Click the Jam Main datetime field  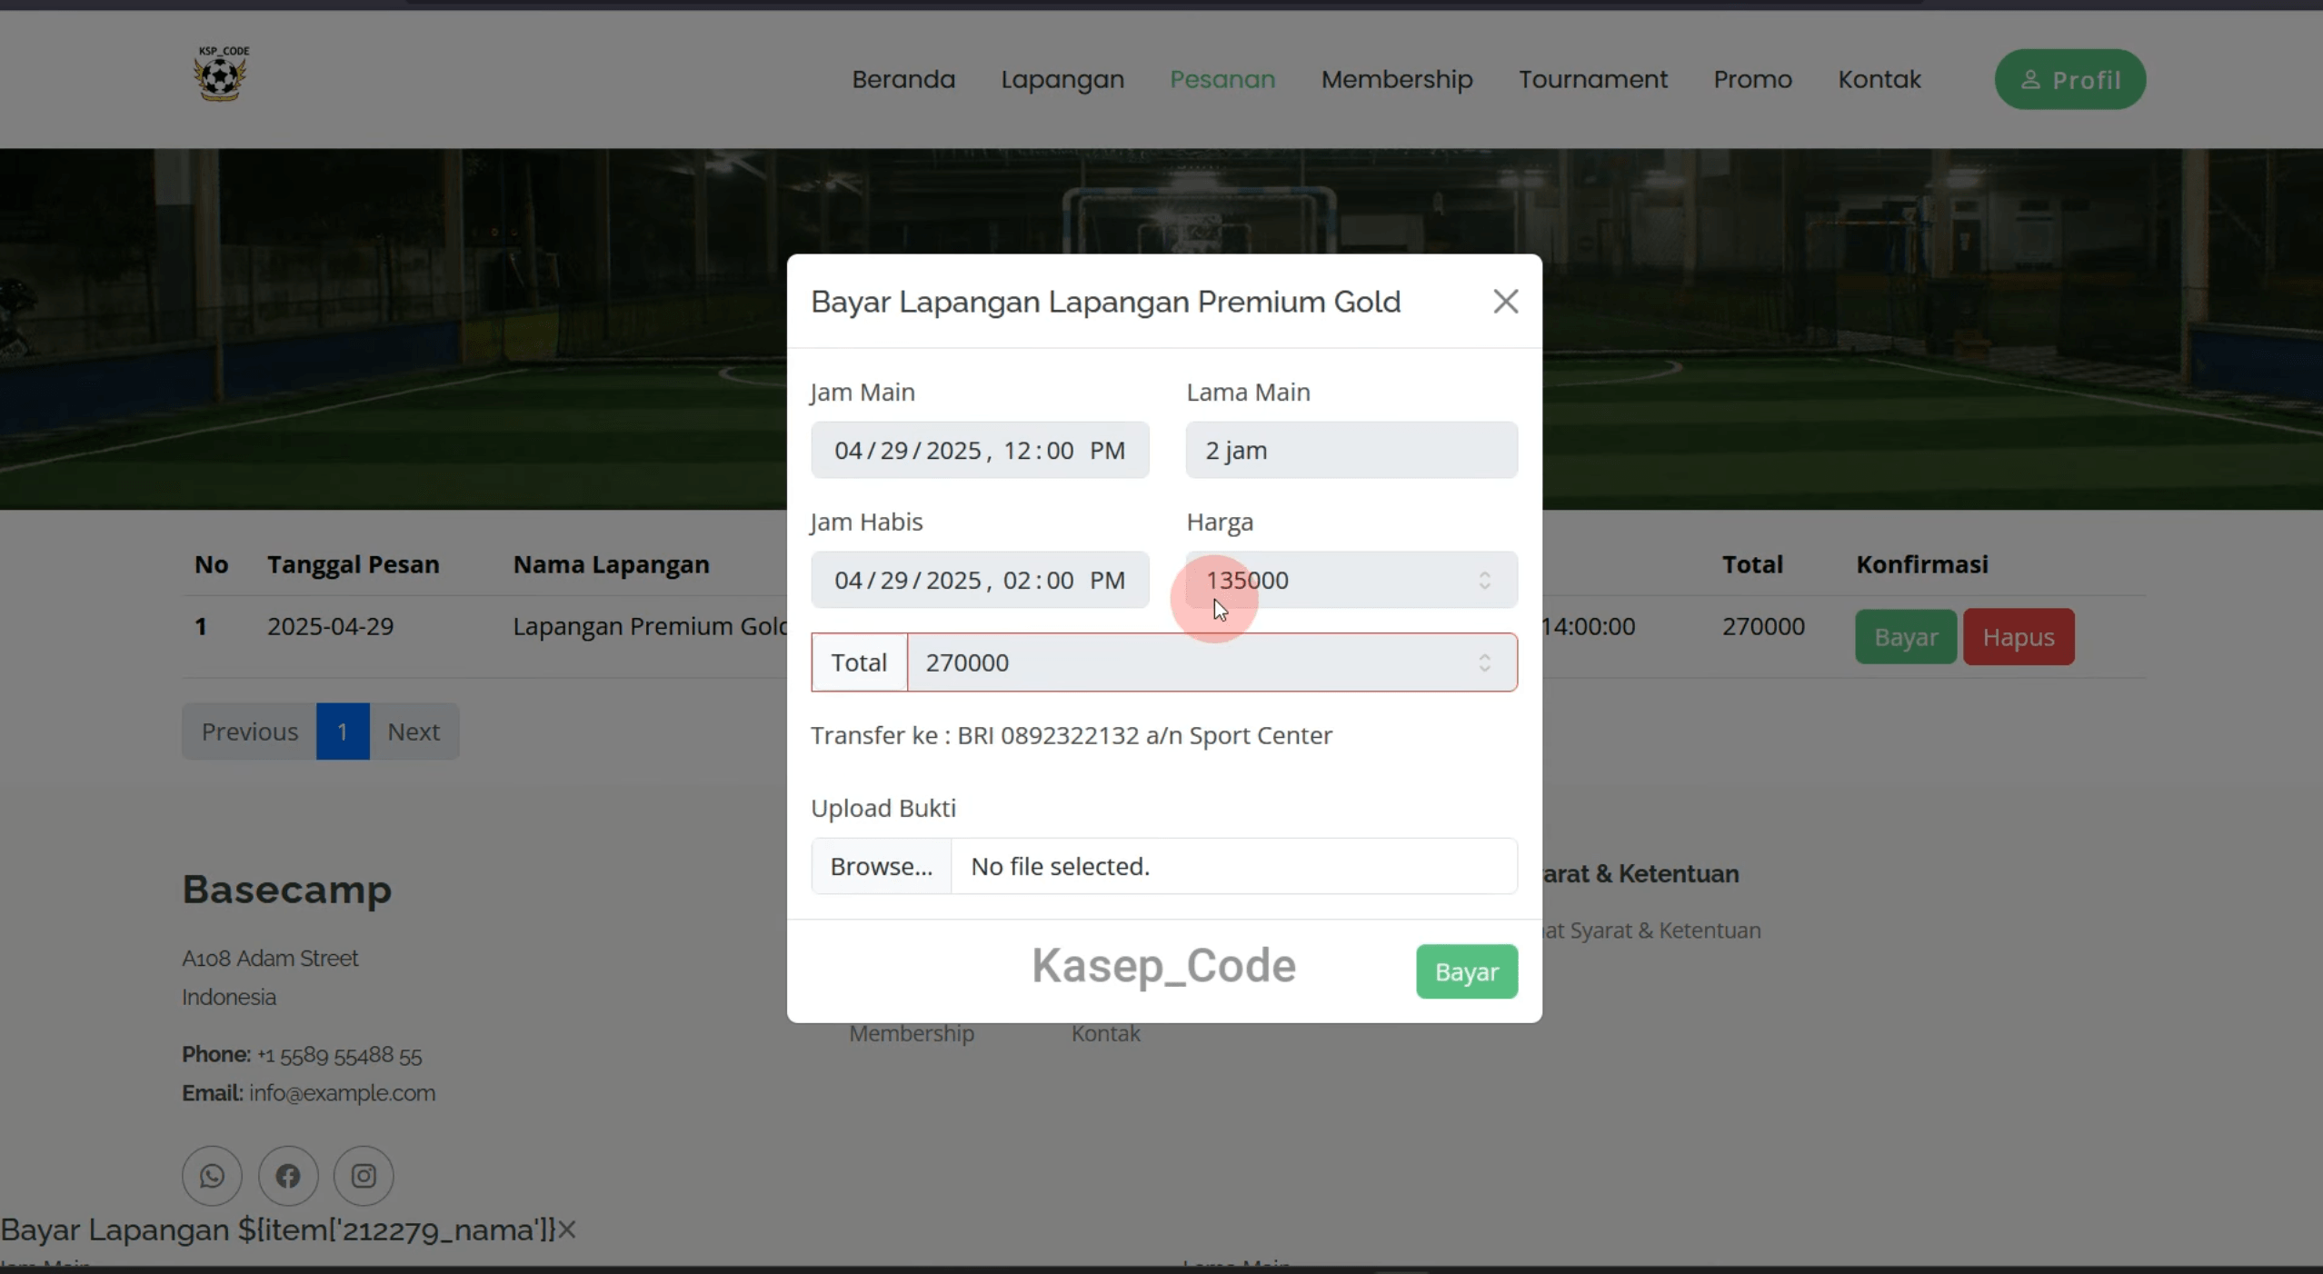[980, 450]
